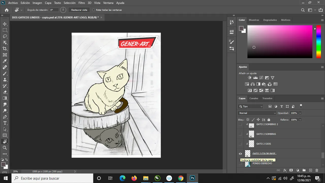The image size is (325, 183).
Task: Switch to the Trazados tab
Action: pos(267,98)
